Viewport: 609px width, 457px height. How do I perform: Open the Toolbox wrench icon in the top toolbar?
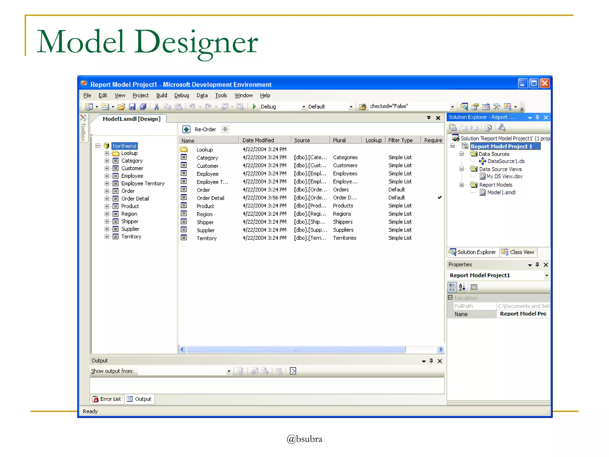point(496,106)
